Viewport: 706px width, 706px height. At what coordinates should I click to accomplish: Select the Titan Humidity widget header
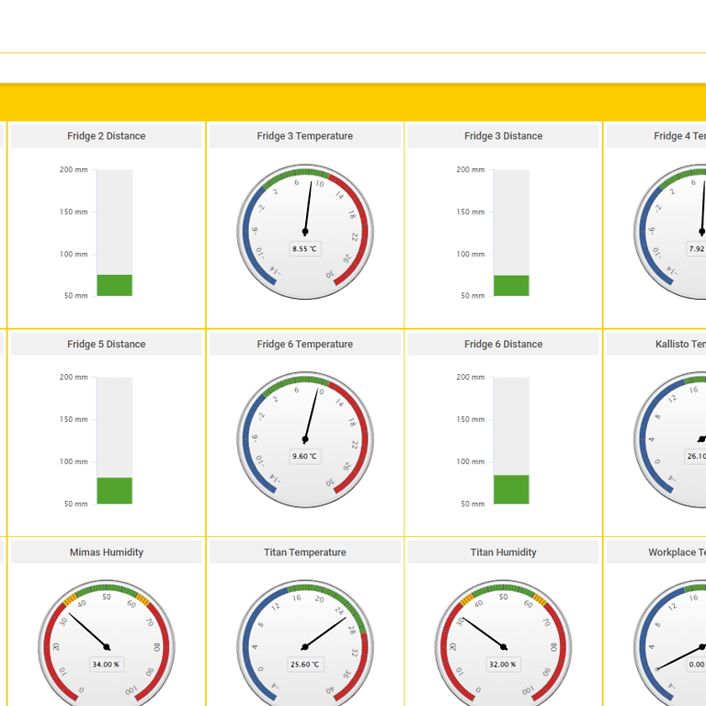coord(503,552)
